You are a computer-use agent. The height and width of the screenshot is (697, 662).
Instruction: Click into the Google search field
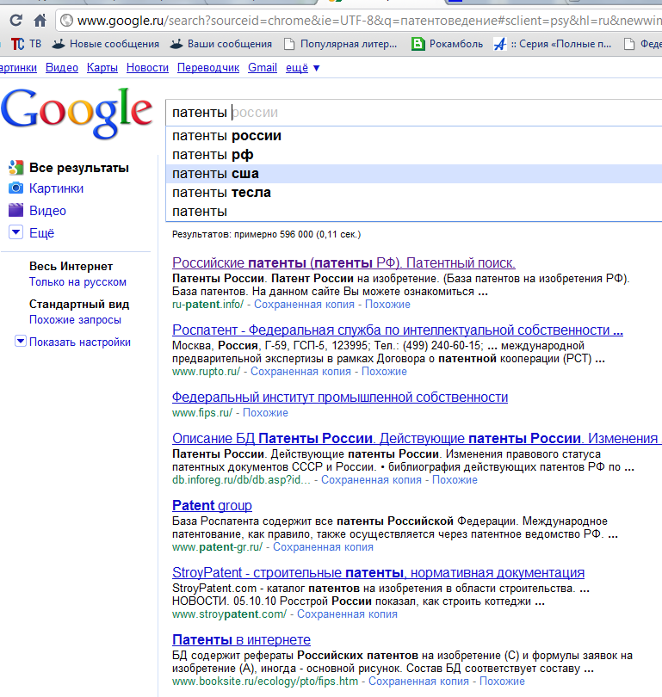413,113
